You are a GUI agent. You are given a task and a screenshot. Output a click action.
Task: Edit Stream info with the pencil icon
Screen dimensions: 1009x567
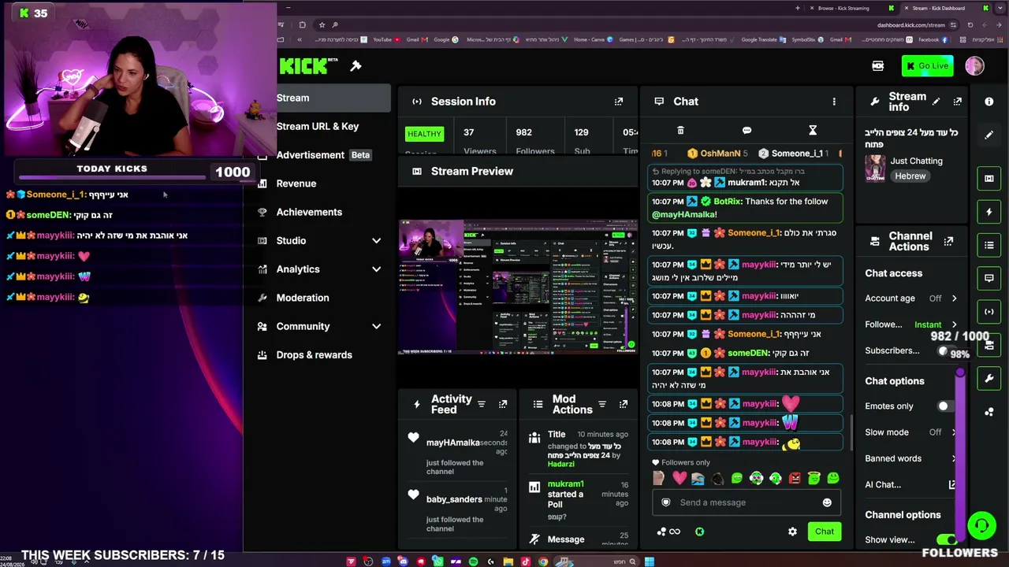pyautogui.click(x=936, y=102)
